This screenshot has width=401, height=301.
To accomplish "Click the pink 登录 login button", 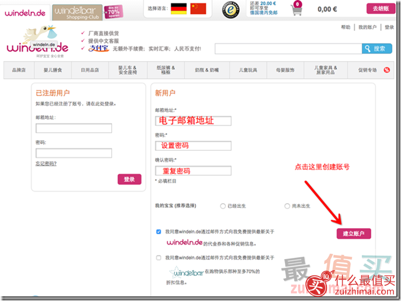I will coord(129,179).
